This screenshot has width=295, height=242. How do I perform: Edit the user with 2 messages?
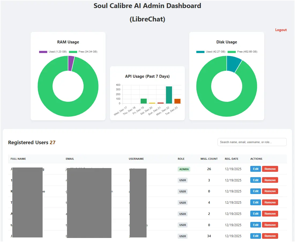256,214
